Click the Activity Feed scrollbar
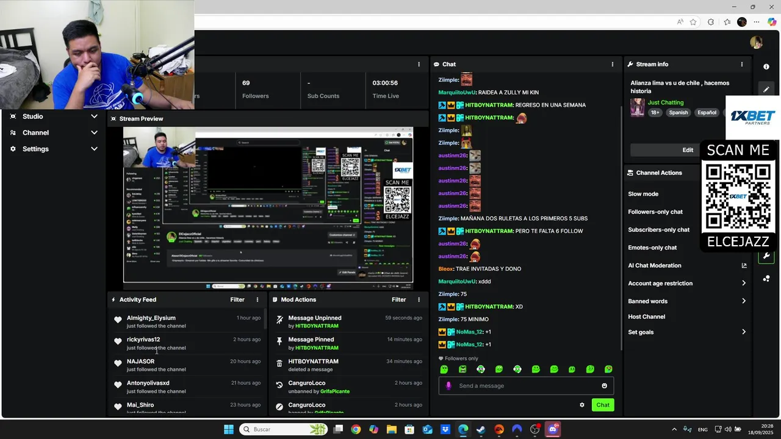The image size is (781, 439). 265,319
